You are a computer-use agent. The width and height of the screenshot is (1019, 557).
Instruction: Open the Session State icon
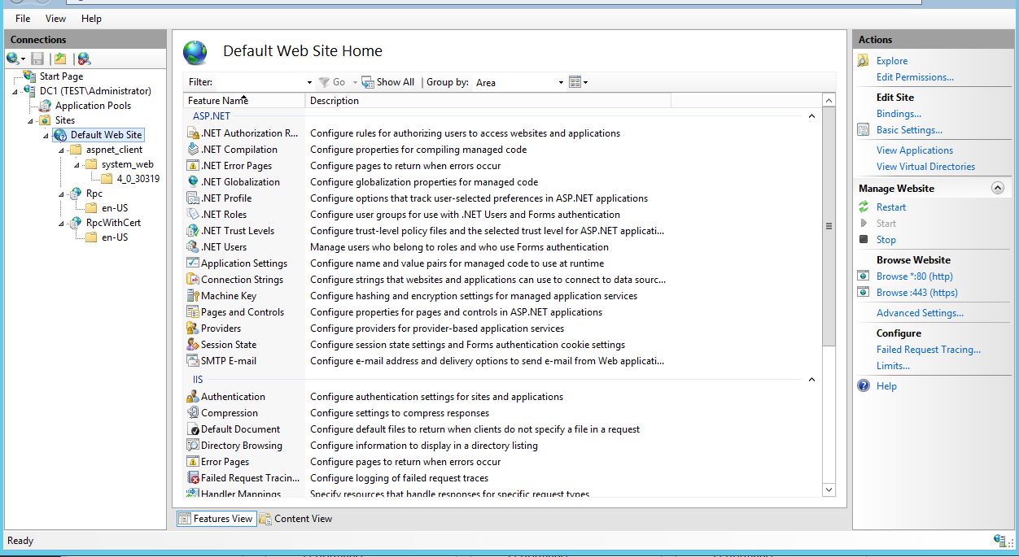point(193,345)
